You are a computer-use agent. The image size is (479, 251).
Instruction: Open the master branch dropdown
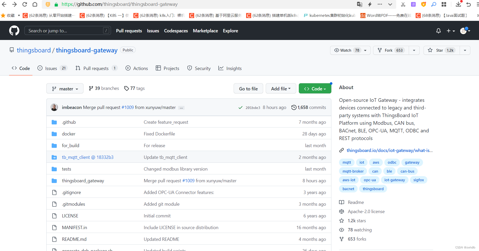[x=65, y=89]
